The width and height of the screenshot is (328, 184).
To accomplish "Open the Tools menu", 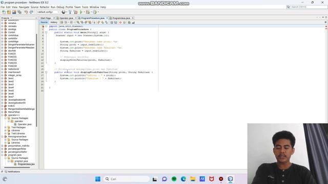I will 85,7.
